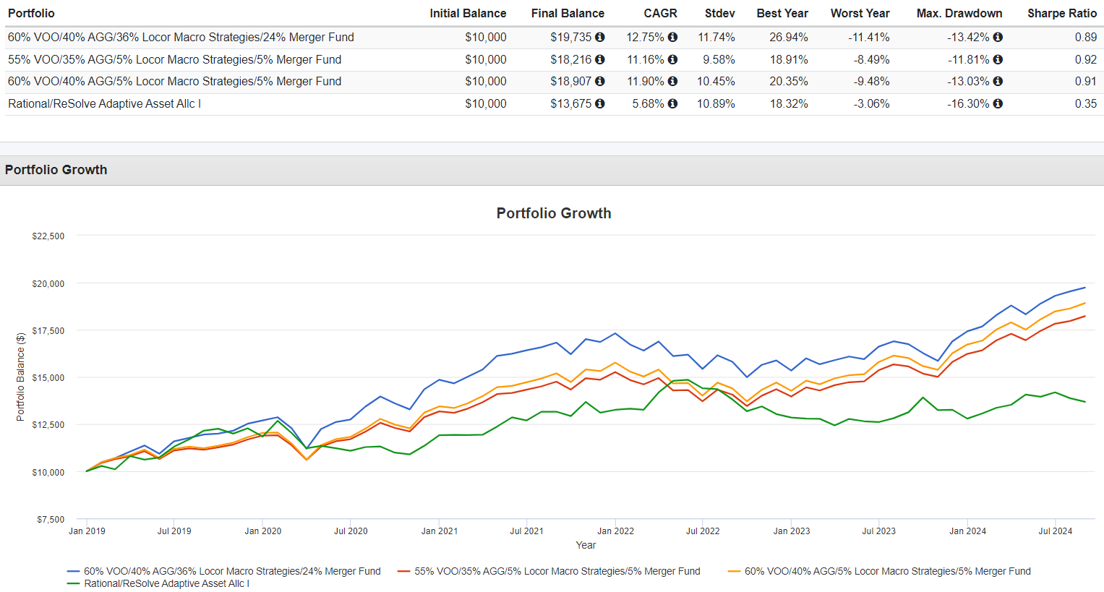Click the CAGR column header
The width and height of the screenshot is (1104, 592).
[x=661, y=13]
